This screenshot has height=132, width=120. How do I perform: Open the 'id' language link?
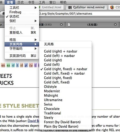[x=13, y=65]
